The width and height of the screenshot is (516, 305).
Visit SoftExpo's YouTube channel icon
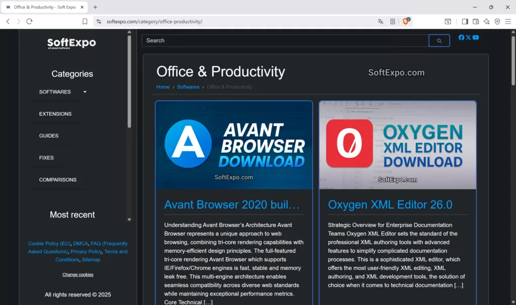(x=476, y=37)
